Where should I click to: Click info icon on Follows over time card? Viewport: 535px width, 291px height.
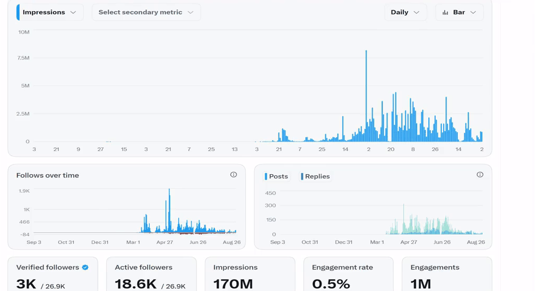pos(233,175)
